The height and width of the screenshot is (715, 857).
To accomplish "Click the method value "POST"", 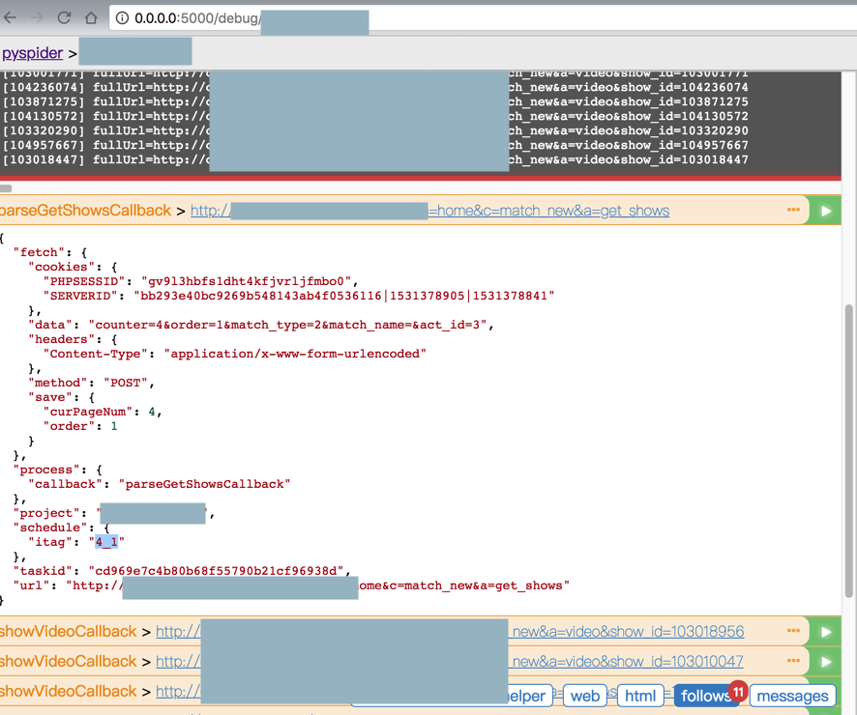I will coord(125,383).
